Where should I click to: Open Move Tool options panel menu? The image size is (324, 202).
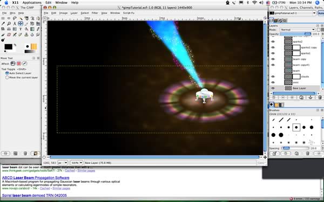[x=34, y=58]
